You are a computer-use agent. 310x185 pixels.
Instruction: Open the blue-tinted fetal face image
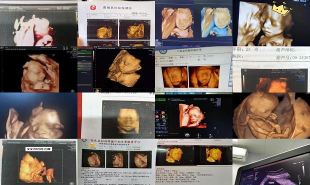point(216,22)
